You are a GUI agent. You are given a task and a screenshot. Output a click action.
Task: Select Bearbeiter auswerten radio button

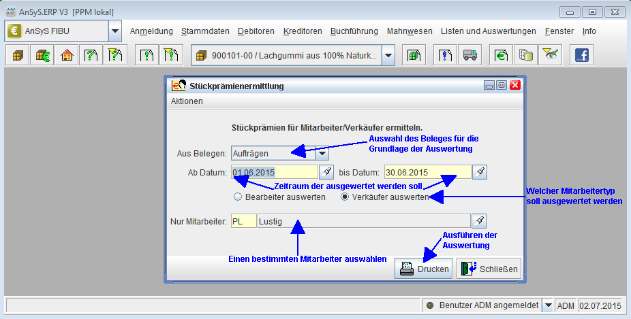coord(238,197)
